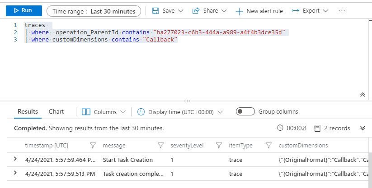Open the Time range selector
The height and width of the screenshot is (188, 372).
tap(94, 11)
